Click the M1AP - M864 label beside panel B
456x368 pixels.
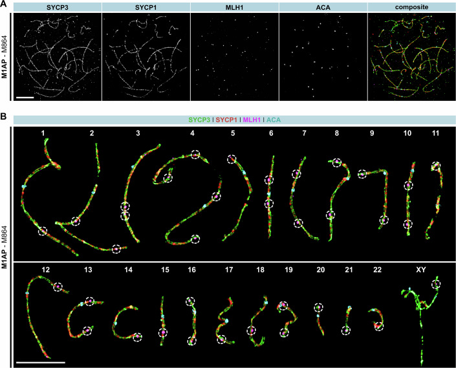tap(5, 247)
